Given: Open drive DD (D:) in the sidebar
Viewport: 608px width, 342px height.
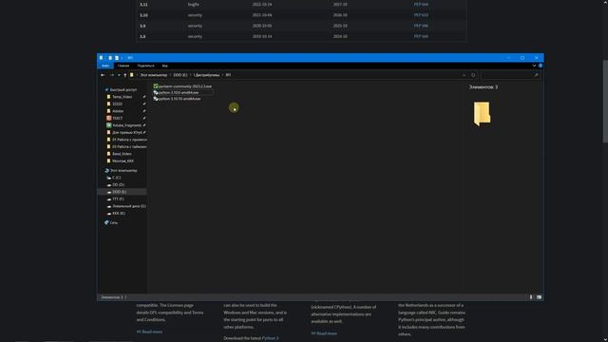Looking at the screenshot, I should pyautogui.click(x=118, y=184).
